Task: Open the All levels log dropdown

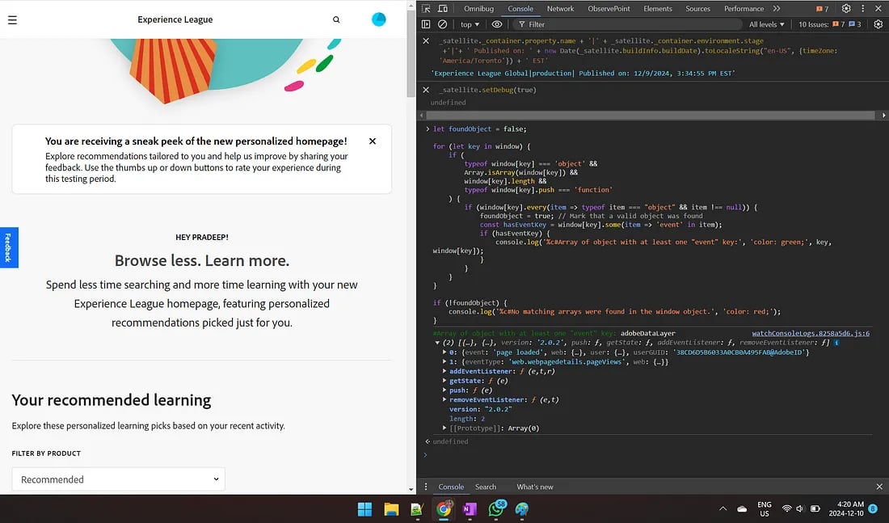Action: coord(766,24)
